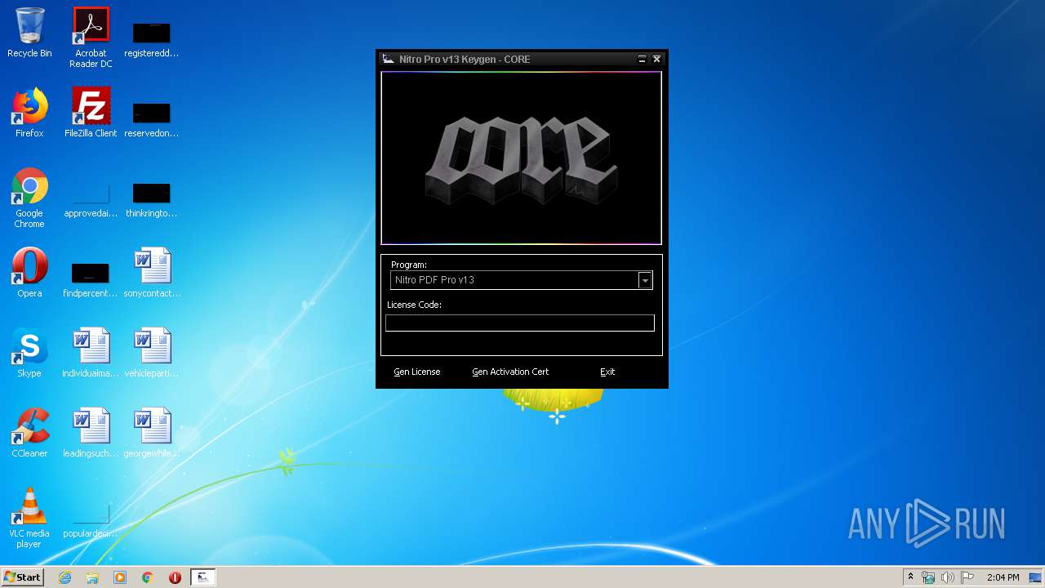Launch Skype desktop shortcut
Image resolution: width=1045 pixels, height=588 pixels.
[29, 353]
